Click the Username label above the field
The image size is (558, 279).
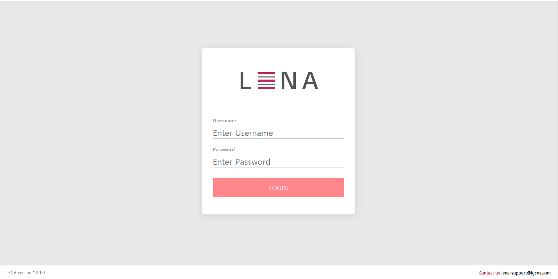pyautogui.click(x=224, y=121)
